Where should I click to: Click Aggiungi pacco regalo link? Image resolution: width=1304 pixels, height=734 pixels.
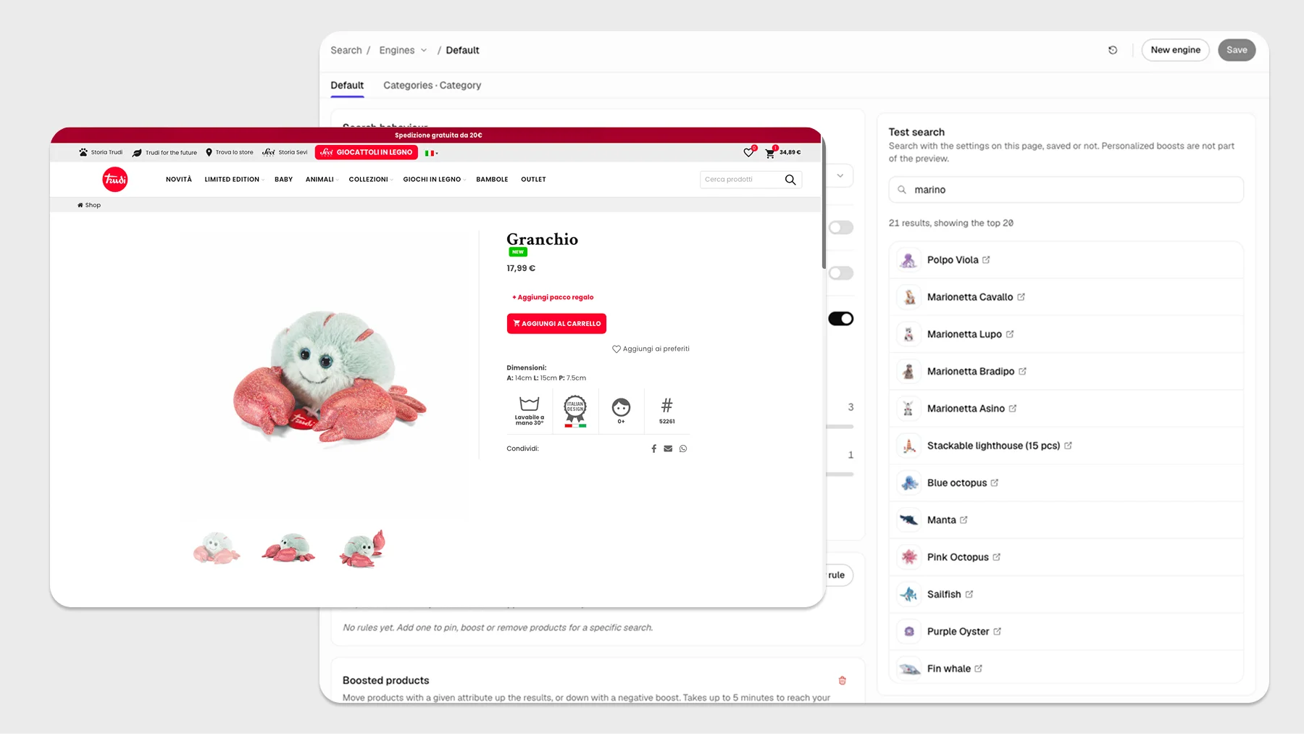(x=553, y=297)
